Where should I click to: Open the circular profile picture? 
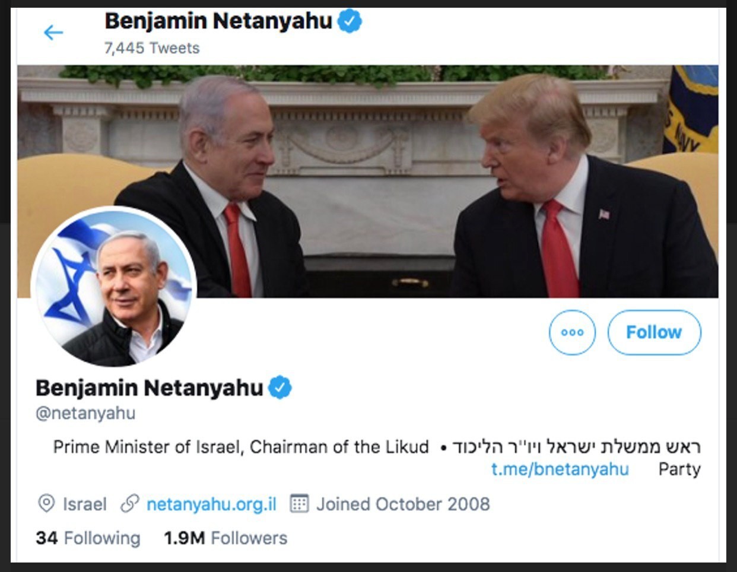(x=113, y=287)
